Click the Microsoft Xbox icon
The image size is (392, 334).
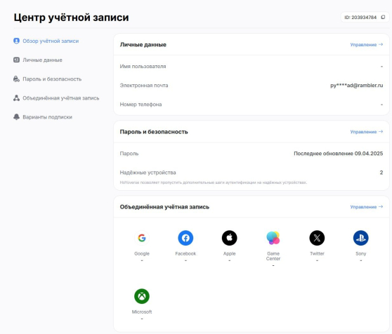pyautogui.click(x=142, y=296)
